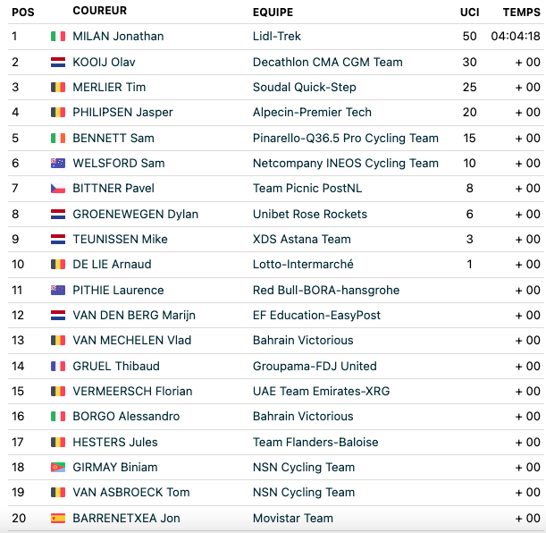Open the Soudal Quick-Step team page
Viewport: 546px width, 533px height.
305,87
